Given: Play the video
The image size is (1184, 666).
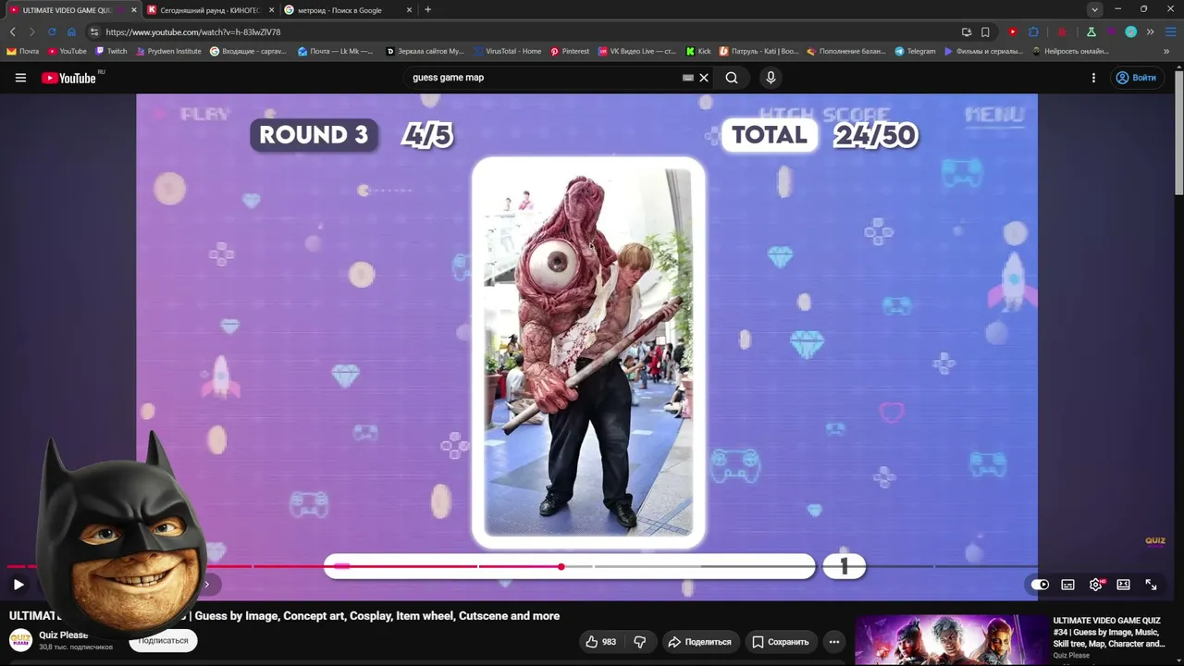Looking at the screenshot, I should click(18, 585).
